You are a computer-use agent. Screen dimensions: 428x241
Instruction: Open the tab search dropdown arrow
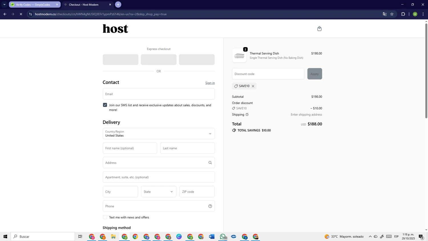[4, 5]
